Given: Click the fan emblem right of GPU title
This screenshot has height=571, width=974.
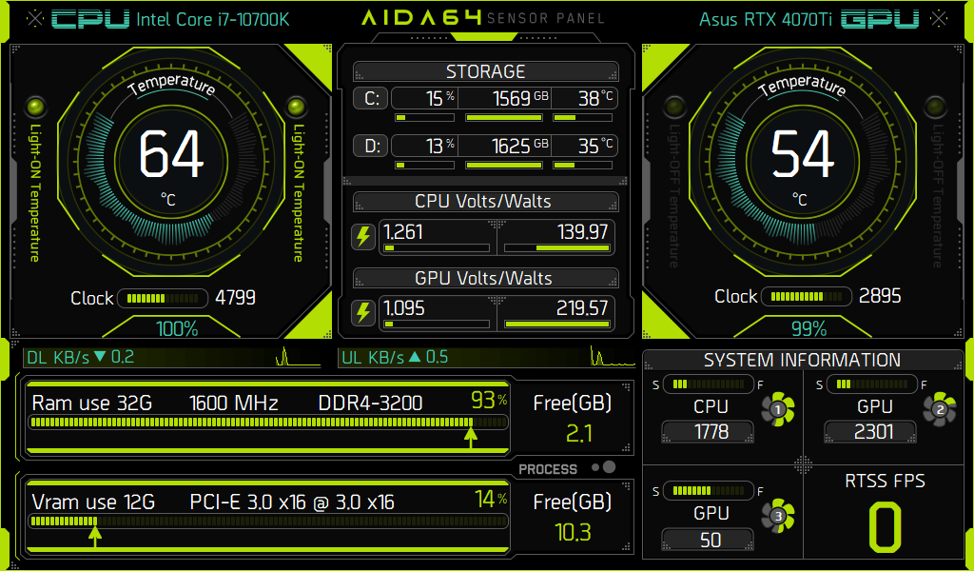Looking at the screenshot, I should click(x=941, y=19).
